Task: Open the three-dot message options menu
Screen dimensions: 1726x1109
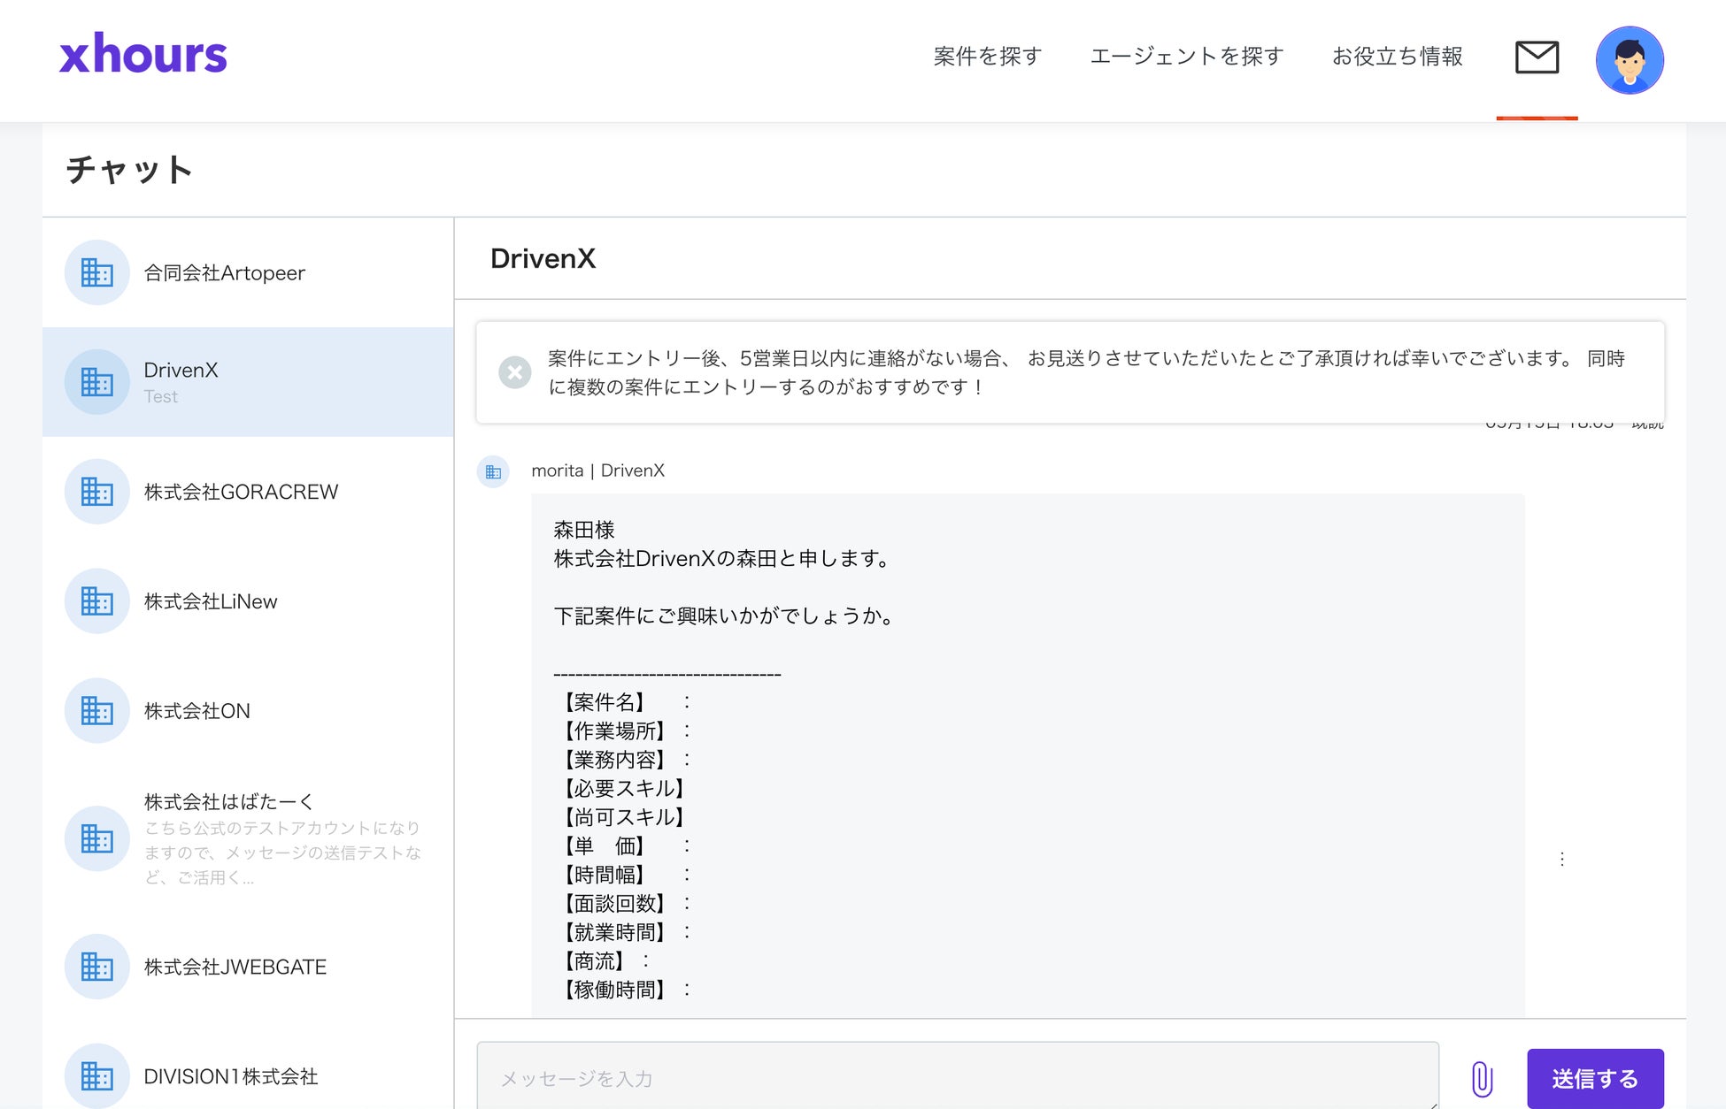Action: pyautogui.click(x=1562, y=860)
